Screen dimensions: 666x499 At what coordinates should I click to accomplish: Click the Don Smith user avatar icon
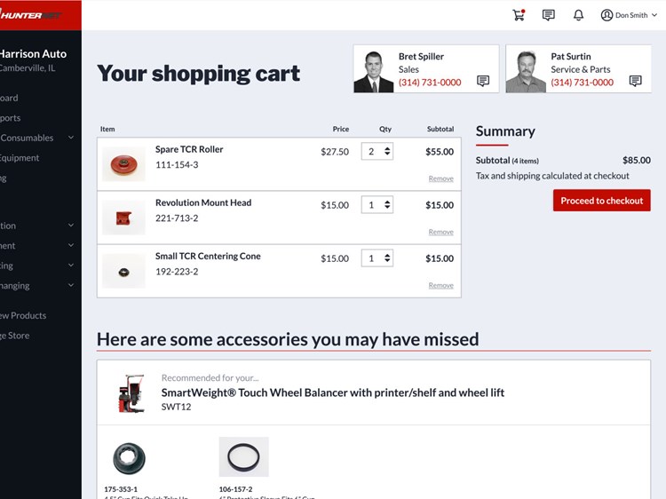[607, 15]
